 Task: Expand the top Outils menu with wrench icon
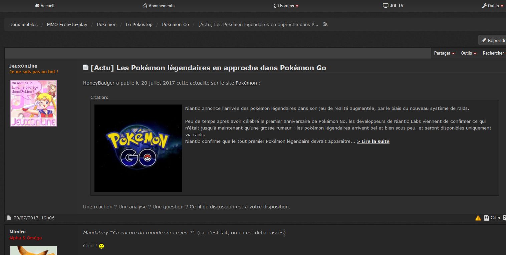(x=493, y=6)
